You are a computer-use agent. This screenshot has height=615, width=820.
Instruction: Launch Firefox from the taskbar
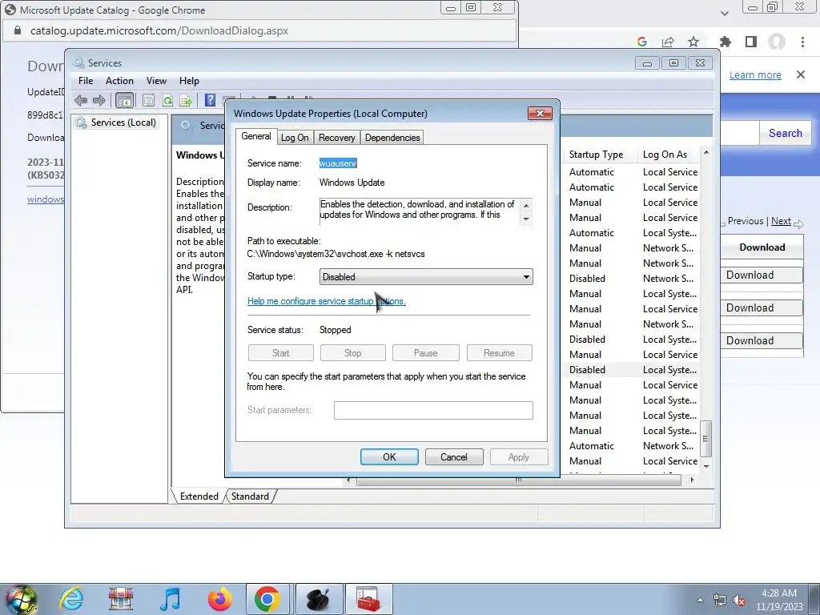pyautogui.click(x=219, y=599)
